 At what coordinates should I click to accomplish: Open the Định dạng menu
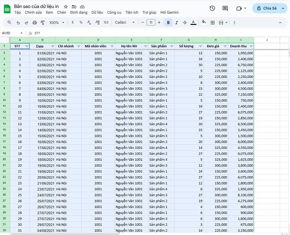point(79,12)
